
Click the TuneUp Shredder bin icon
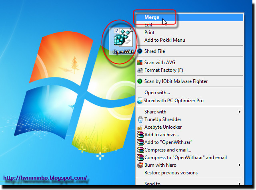click(x=140, y=119)
